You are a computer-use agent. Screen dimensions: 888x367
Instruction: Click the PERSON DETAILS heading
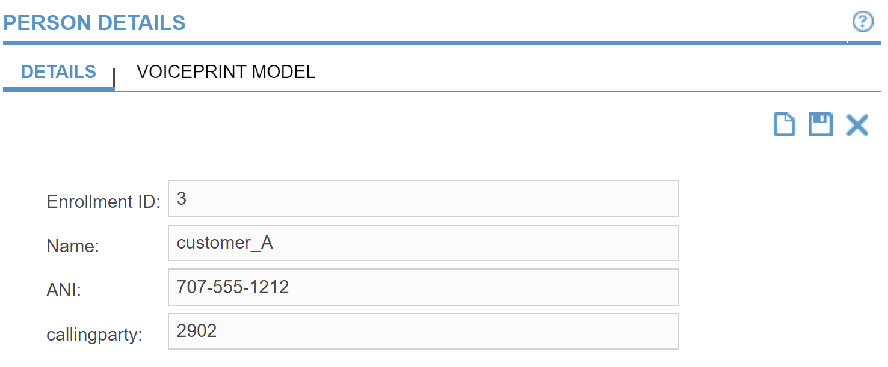[x=94, y=23]
